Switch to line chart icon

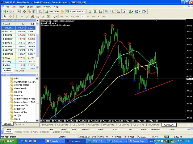click(x=100, y=11)
